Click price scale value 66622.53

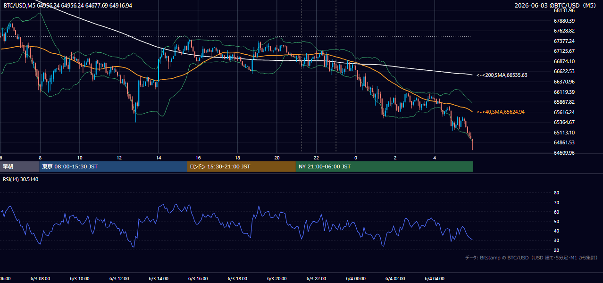[x=564, y=71]
